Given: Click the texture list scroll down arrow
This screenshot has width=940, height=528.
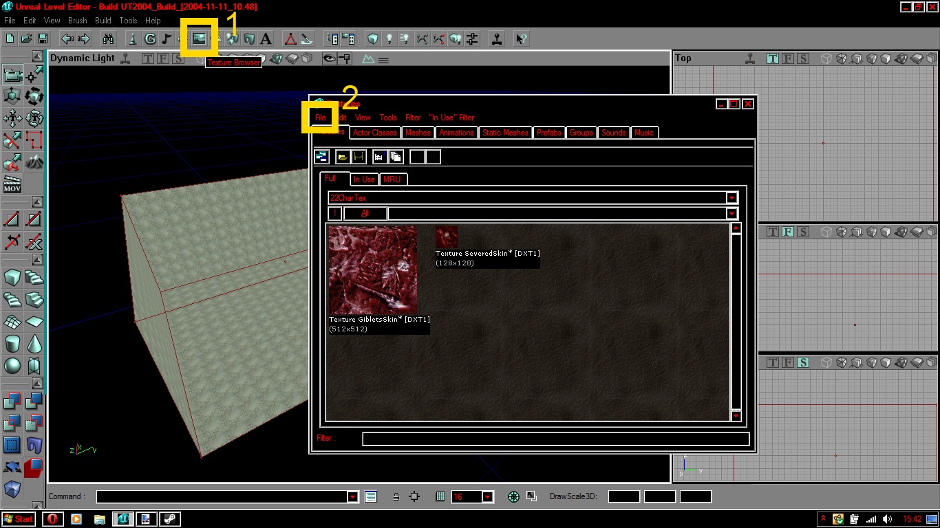Looking at the screenshot, I should pos(736,415).
